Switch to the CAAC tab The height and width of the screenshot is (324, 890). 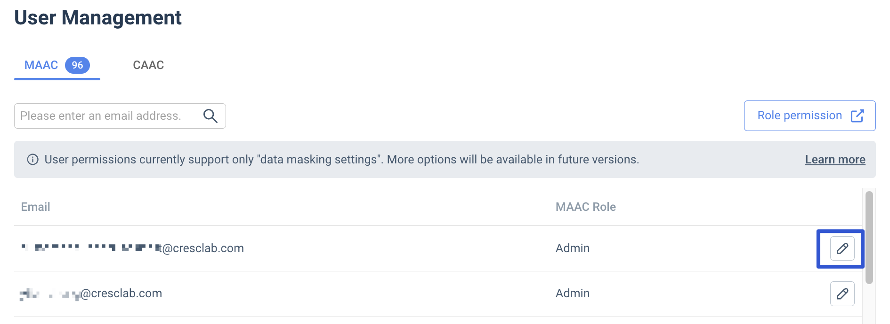(x=148, y=65)
